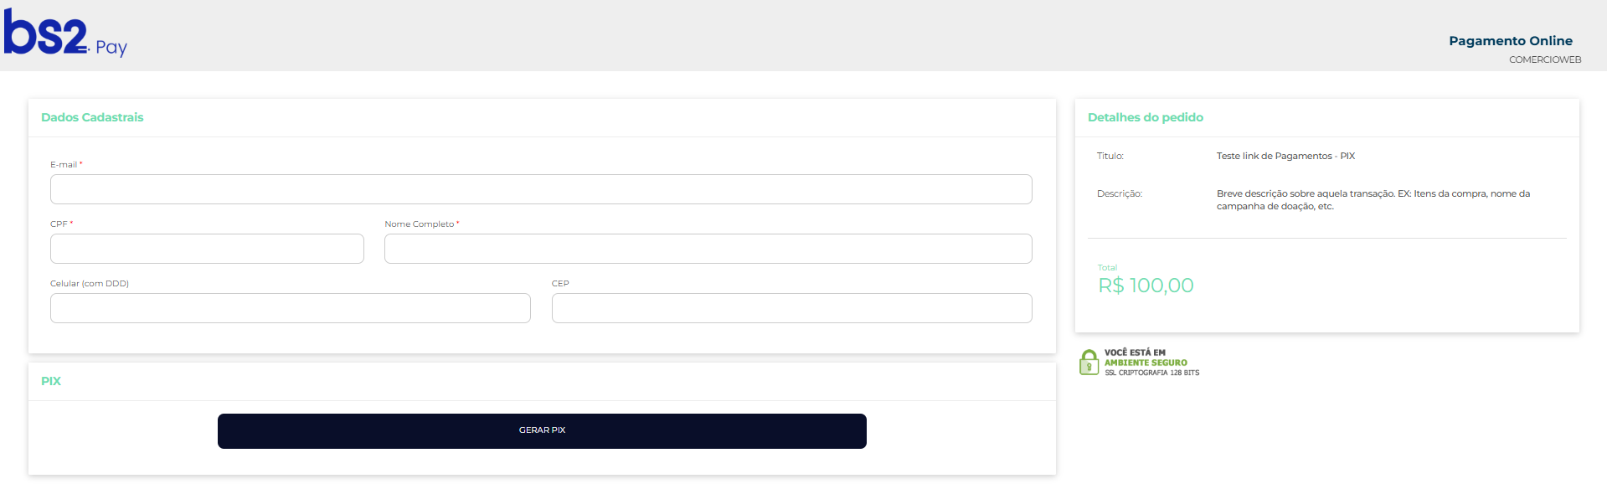Viewport: 1607px width, 489px height.
Task: Click the 'Ambiente Seguro' security text
Action: point(1146,363)
